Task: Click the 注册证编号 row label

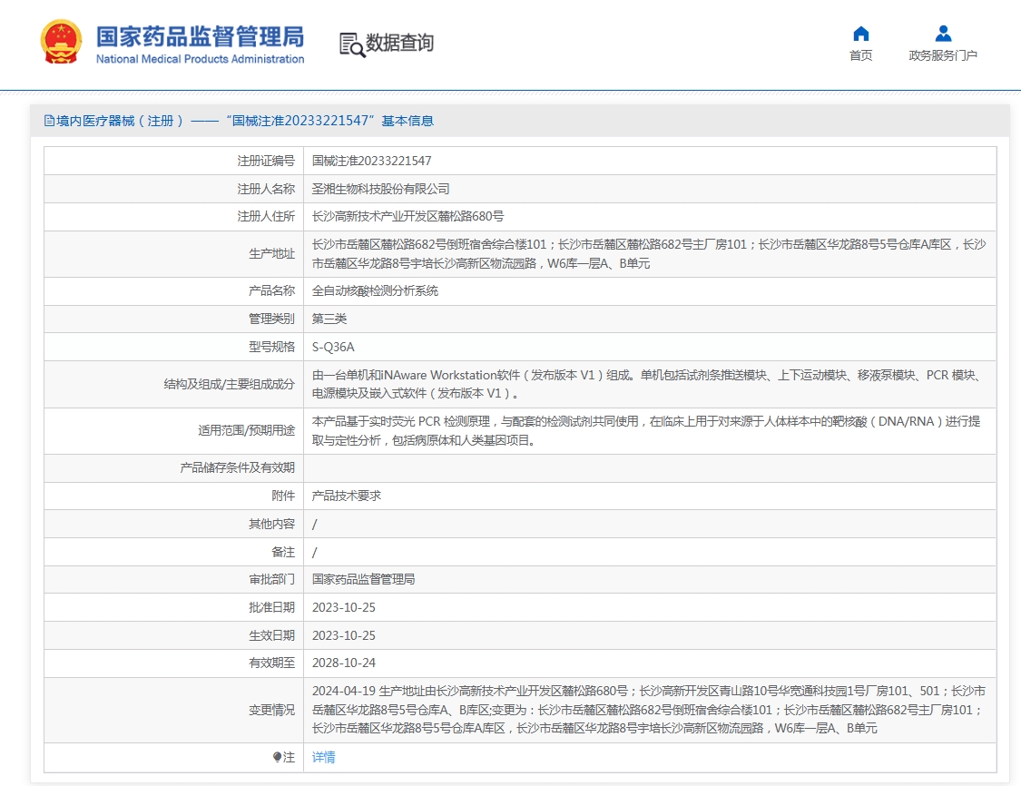Action: tap(266, 161)
